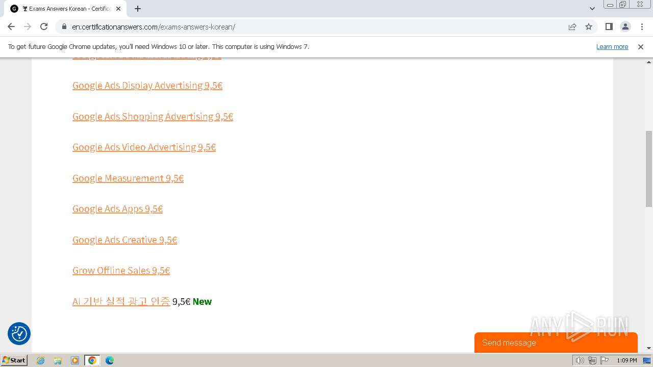Click the green New label
The image size is (653, 367).
tap(202, 302)
